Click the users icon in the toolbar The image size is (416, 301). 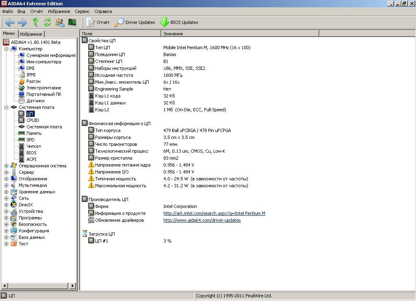[60, 22]
